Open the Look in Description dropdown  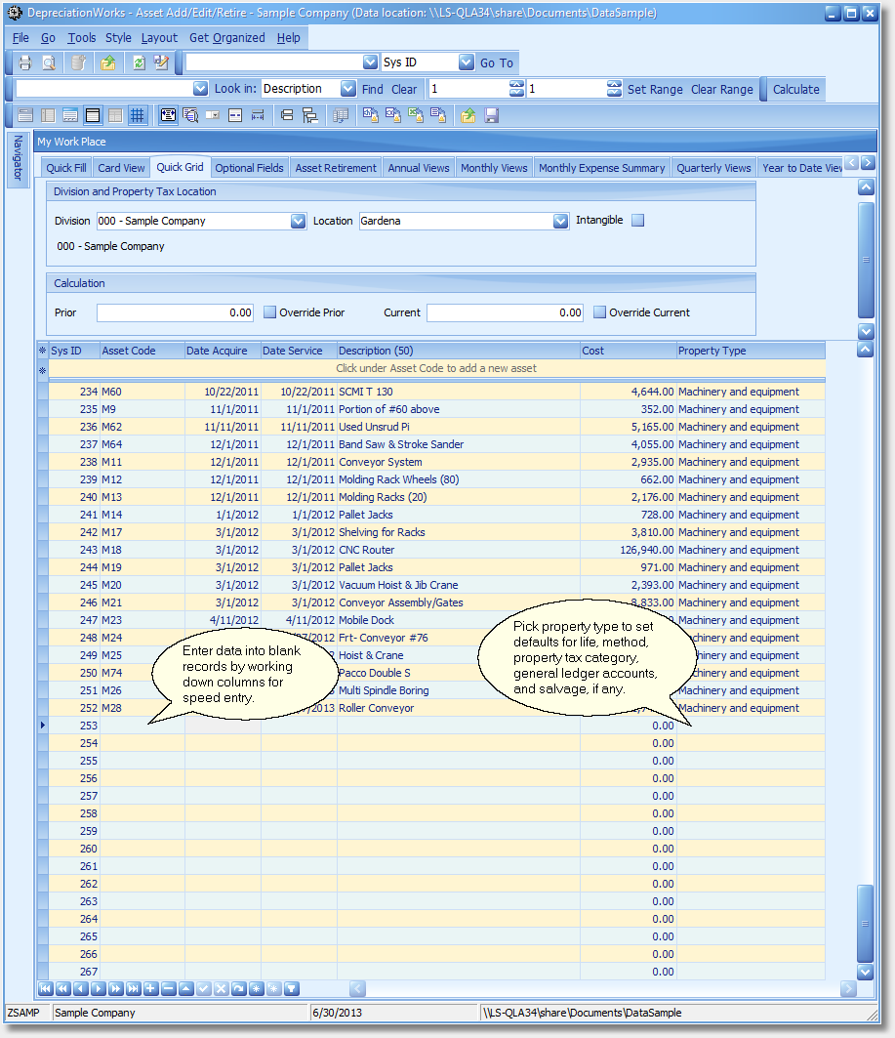pyautogui.click(x=348, y=89)
